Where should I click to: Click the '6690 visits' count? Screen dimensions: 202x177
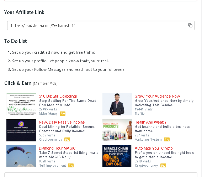point(47,161)
